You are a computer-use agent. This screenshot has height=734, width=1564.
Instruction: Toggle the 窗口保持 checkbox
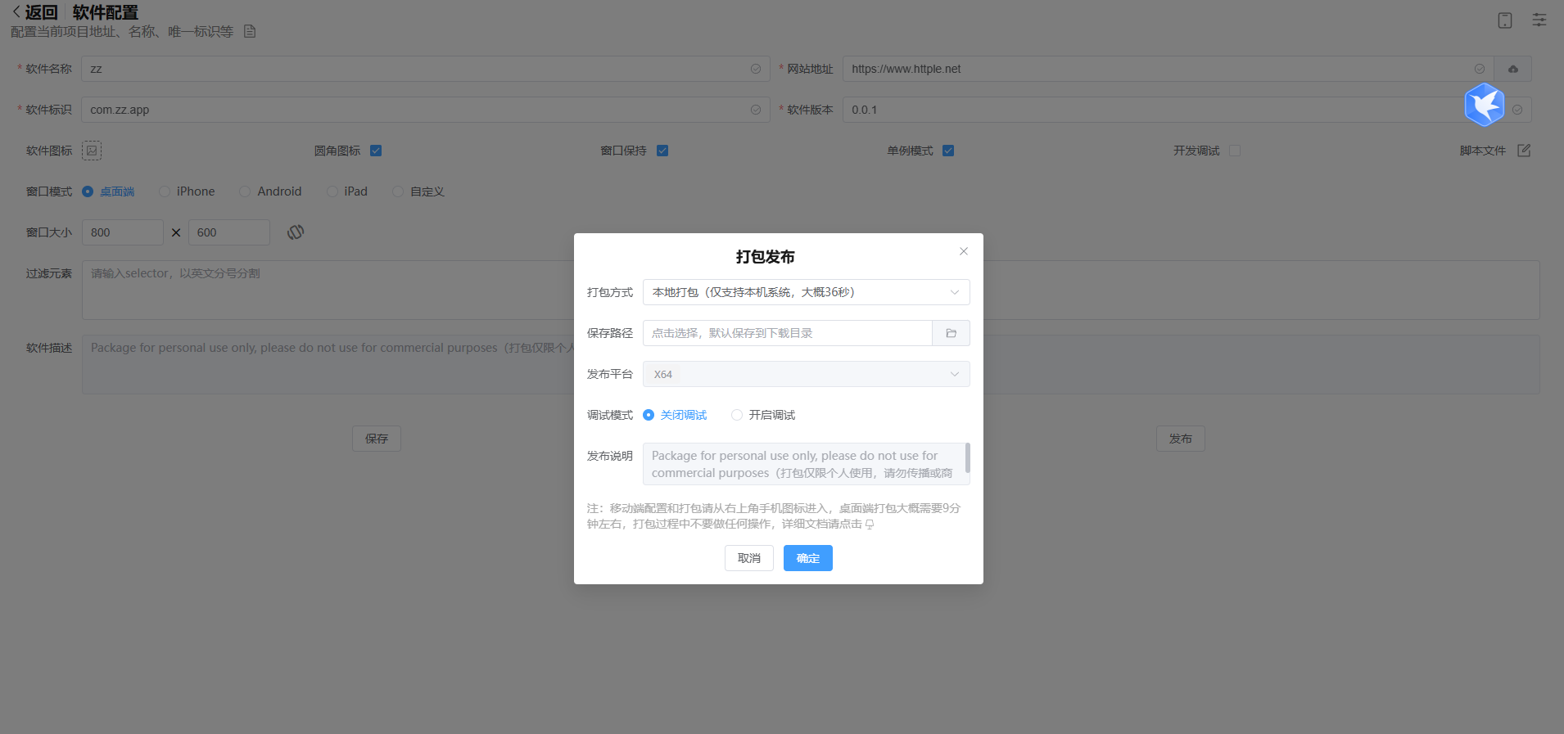(x=662, y=151)
